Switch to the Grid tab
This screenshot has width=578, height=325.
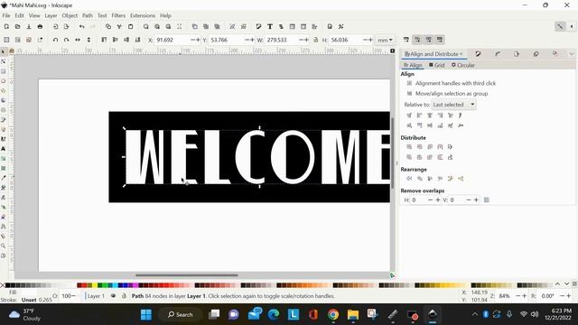click(x=437, y=65)
